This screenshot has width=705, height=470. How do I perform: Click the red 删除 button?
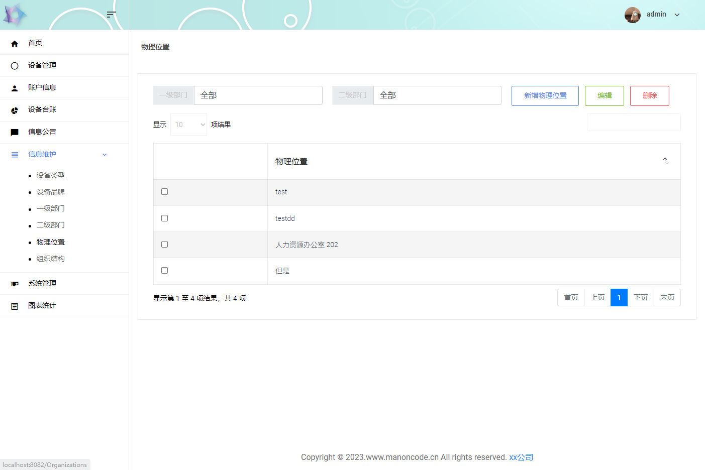[650, 96]
